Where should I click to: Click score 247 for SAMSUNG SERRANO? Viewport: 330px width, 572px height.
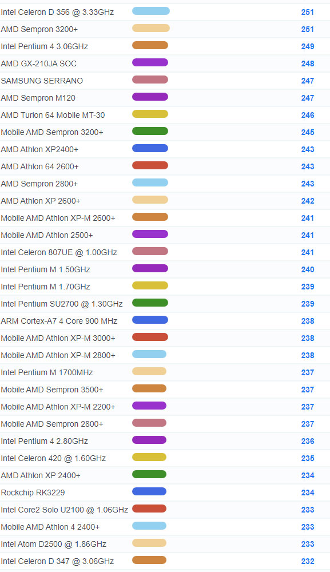click(x=307, y=81)
